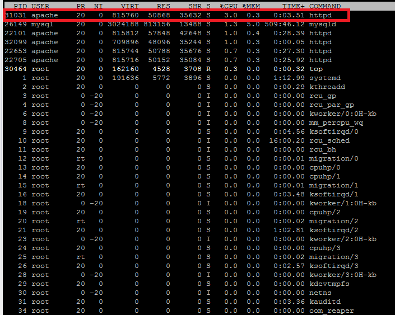Viewport: 395px width, 315px height.
Task: Click the kthreadd command name
Action: click(x=327, y=87)
